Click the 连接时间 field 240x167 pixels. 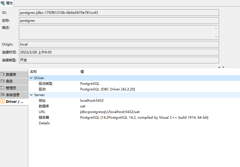(x=119, y=52)
